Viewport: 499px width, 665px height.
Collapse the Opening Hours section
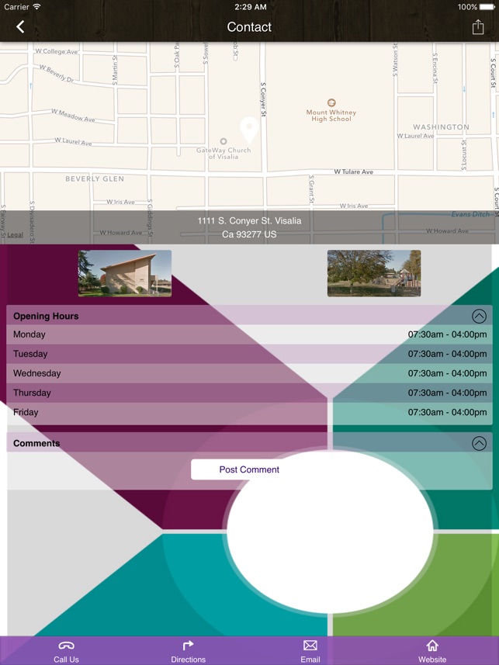coord(479,316)
